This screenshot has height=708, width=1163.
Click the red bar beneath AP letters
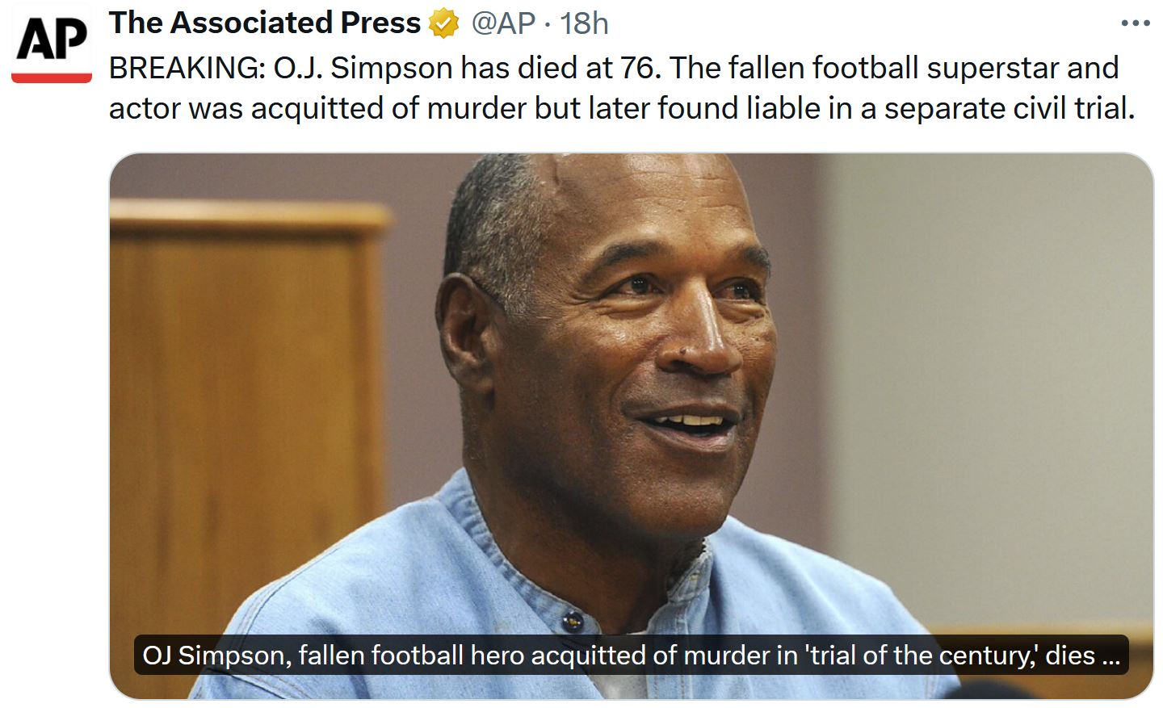click(x=52, y=78)
